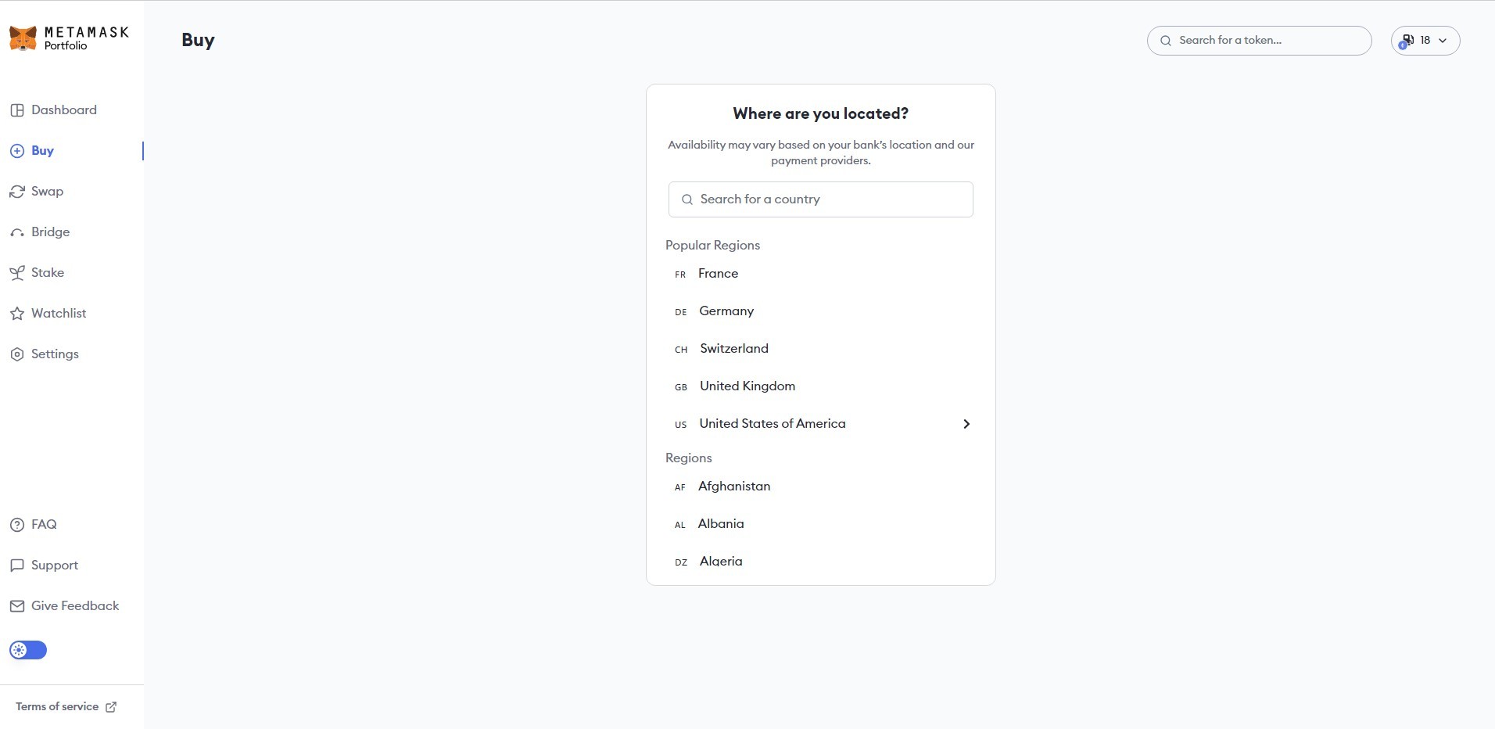Switch to the Buy tab

point(42,151)
